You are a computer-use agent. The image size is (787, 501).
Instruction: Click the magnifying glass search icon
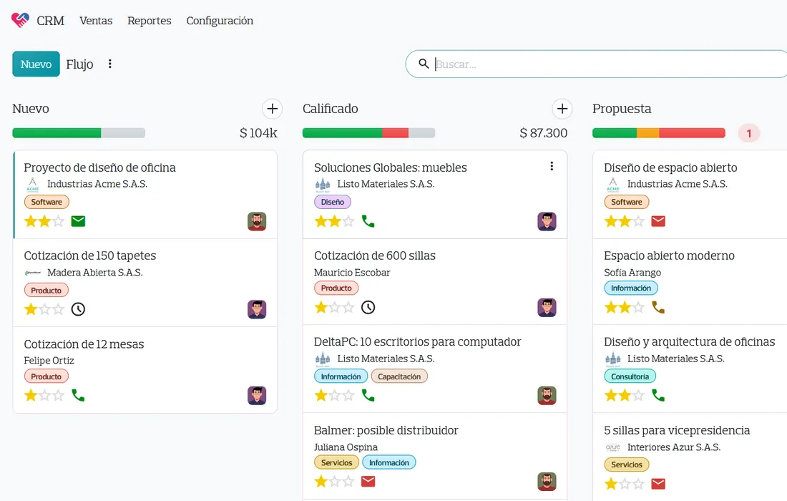click(424, 64)
